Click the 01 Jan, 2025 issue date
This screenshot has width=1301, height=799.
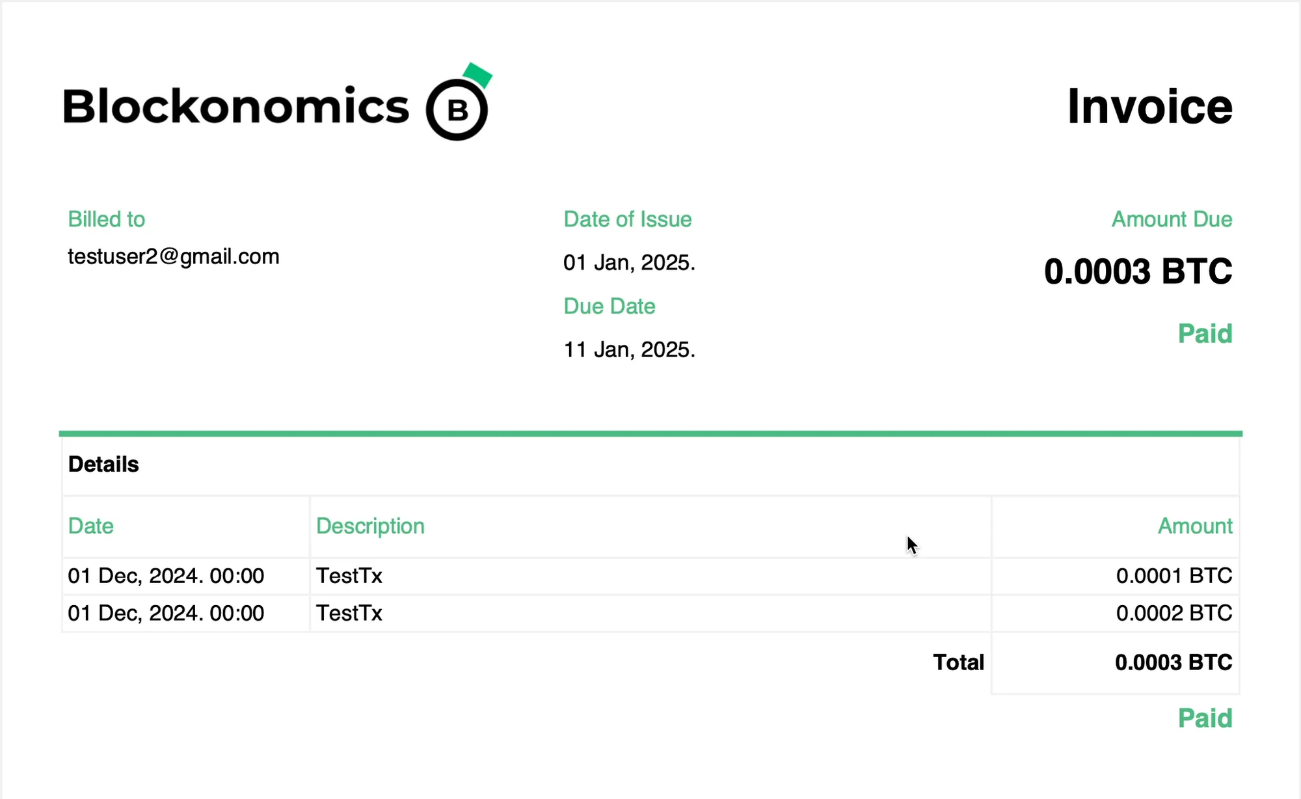tap(629, 262)
